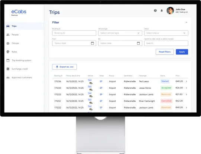The height and width of the screenshot is (154, 201).
Task: Open the To date calendar icon
Action: pos(138,43)
